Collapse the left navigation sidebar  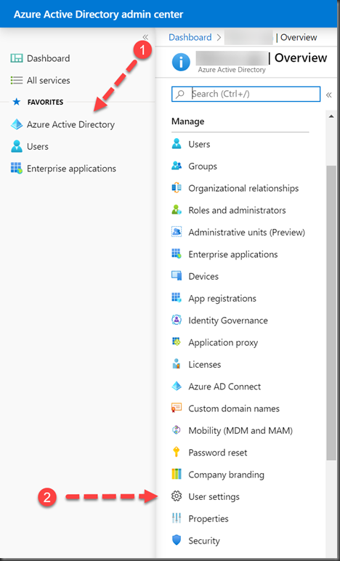[x=145, y=37]
